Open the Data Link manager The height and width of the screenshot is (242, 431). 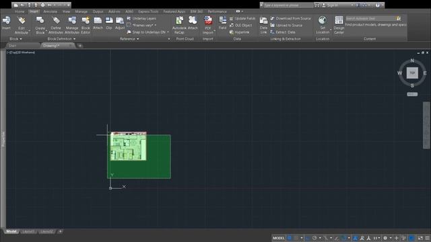click(263, 26)
